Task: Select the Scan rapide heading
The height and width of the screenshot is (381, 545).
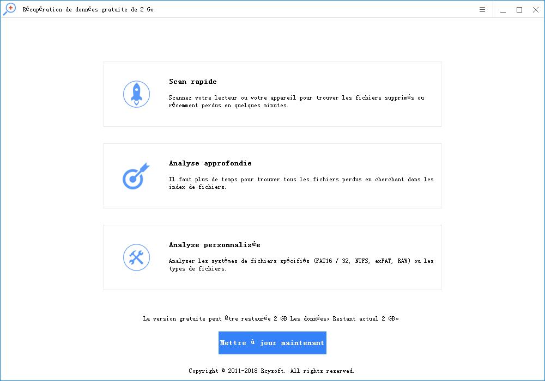Action: click(x=193, y=82)
